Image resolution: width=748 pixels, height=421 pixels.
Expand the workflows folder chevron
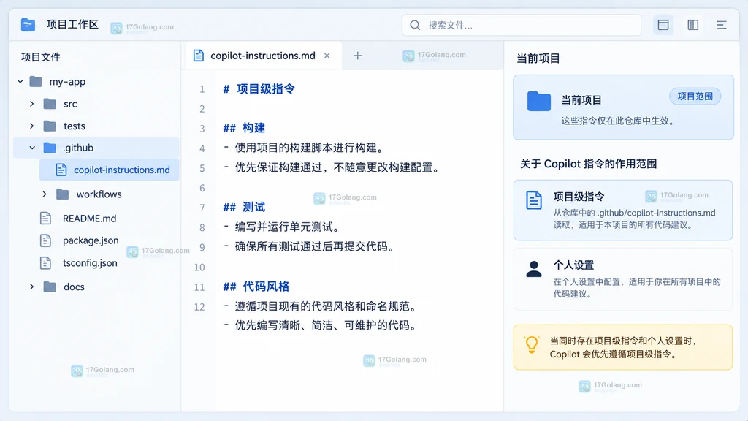(45, 194)
